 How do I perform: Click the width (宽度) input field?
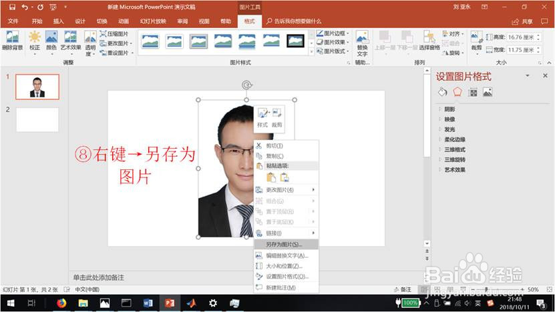coord(520,50)
